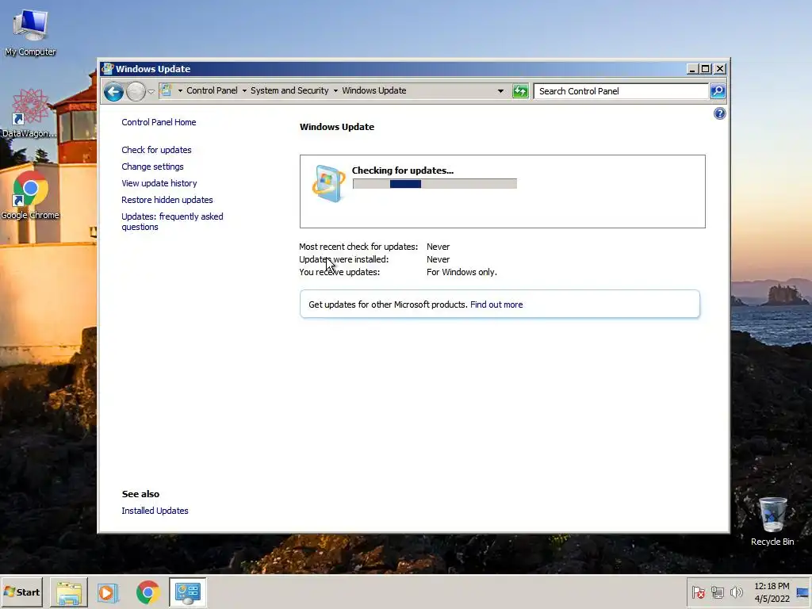
Task: Click the greyed-out forward navigation button
Action: point(136,92)
